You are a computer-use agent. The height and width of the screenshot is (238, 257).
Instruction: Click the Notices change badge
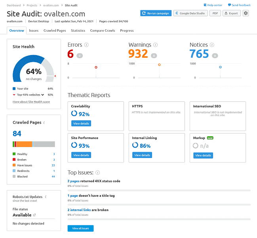pos(215,56)
